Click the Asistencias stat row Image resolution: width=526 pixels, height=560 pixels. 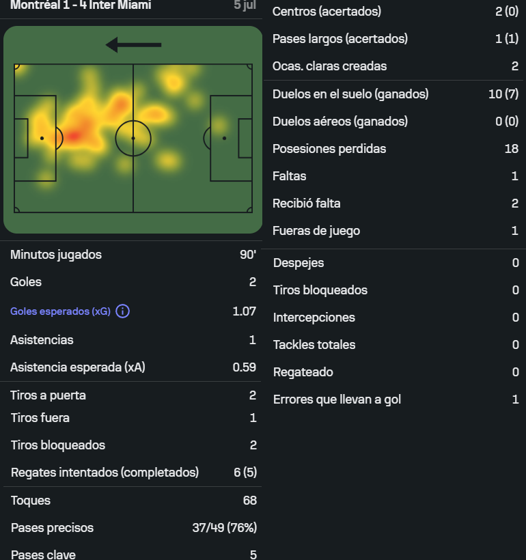[x=133, y=339]
